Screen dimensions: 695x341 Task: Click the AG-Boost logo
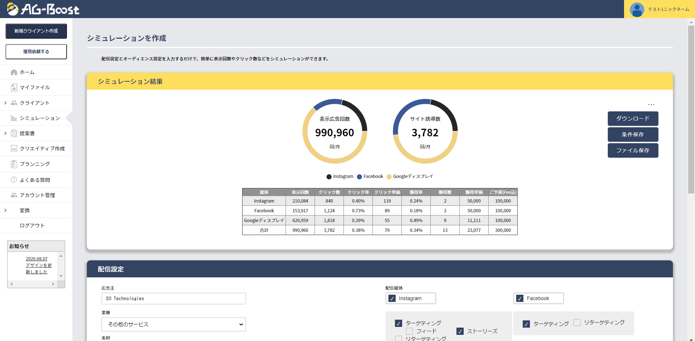(43, 9)
